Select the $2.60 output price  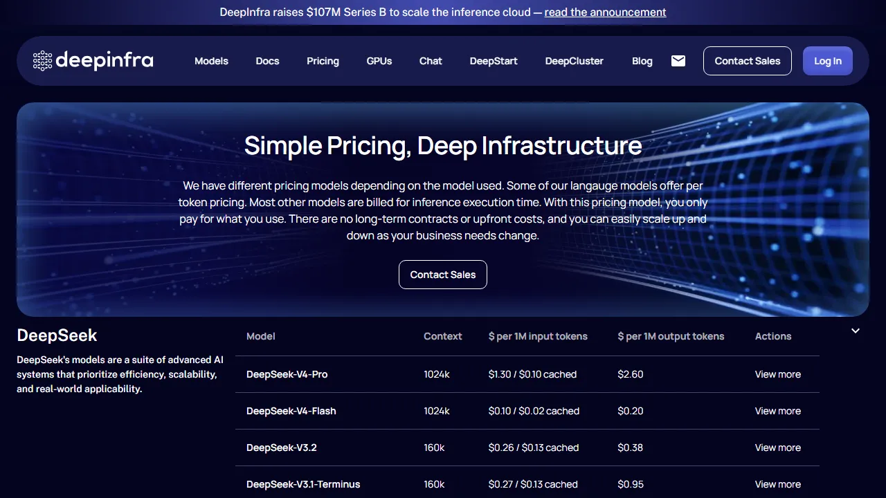tap(631, 374)
